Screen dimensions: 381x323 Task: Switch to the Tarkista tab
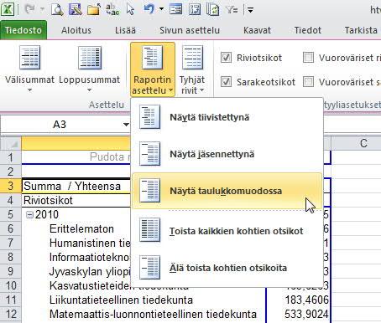tap(361, 30)
